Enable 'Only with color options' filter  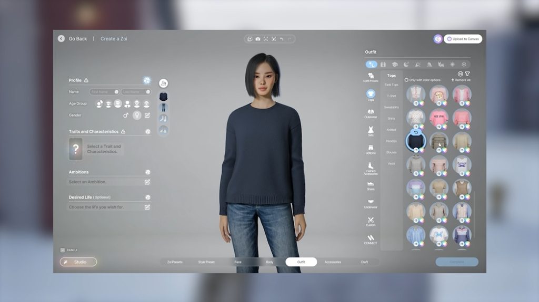tap(406, 80)
